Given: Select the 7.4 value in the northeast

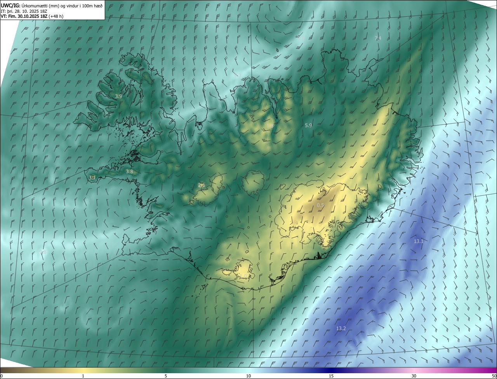Looking at the screenshot, I should click(378, 38).
